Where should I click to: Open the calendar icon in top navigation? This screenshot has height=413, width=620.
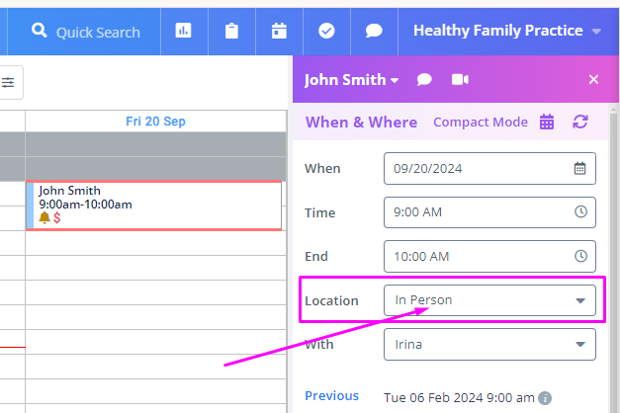(279, 31)
